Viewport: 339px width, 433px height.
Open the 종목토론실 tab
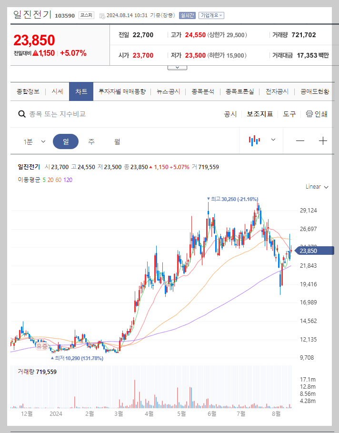(239, 91)
